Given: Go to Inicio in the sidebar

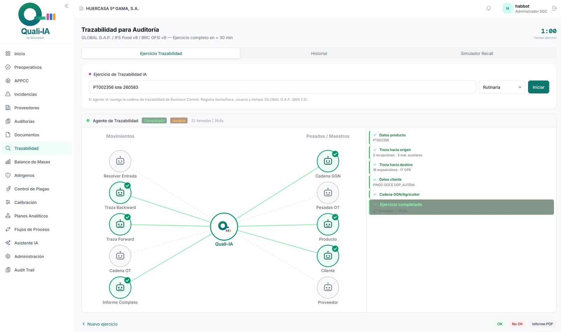Looking at the screenshot, I should click(37, 54).
